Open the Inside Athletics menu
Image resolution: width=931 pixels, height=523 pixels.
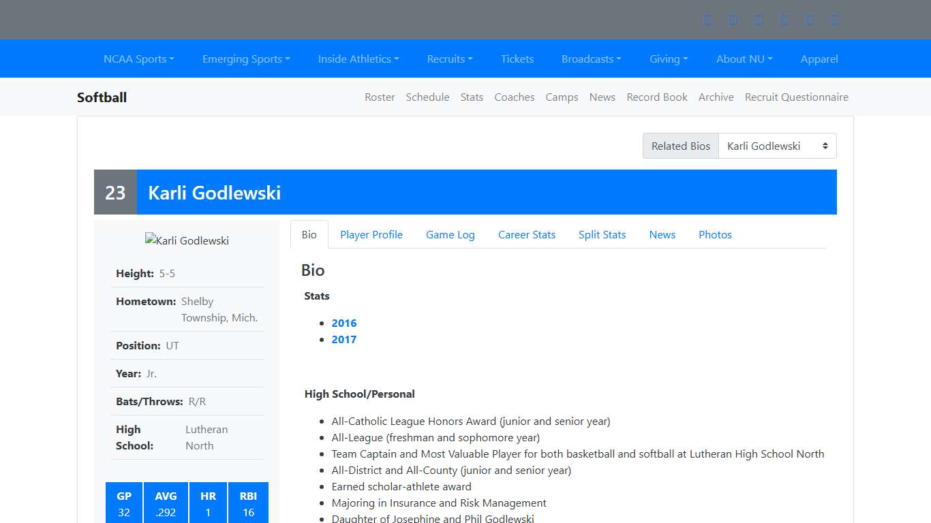[358, 59]
